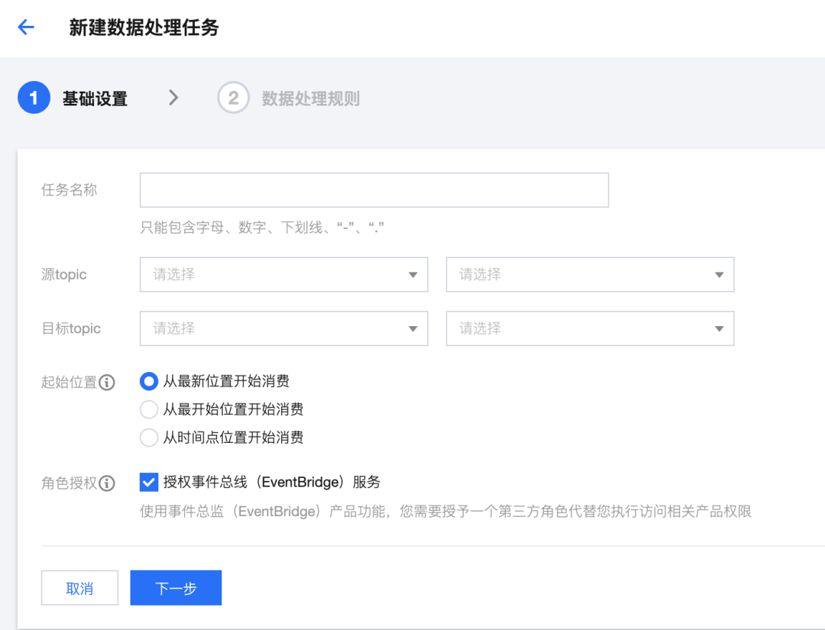825x630 pixels.
Task: Switch to 基础设置 step tab
Action: [95, 99]
